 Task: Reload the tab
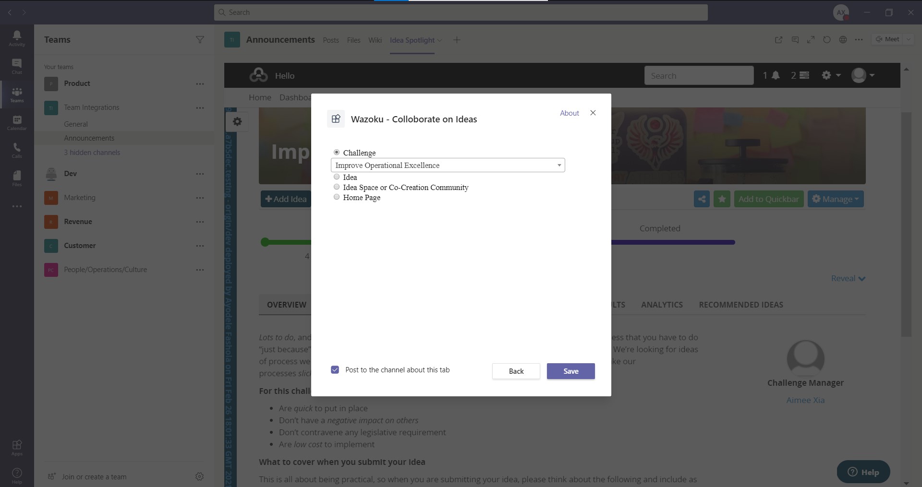pos(827,40)
